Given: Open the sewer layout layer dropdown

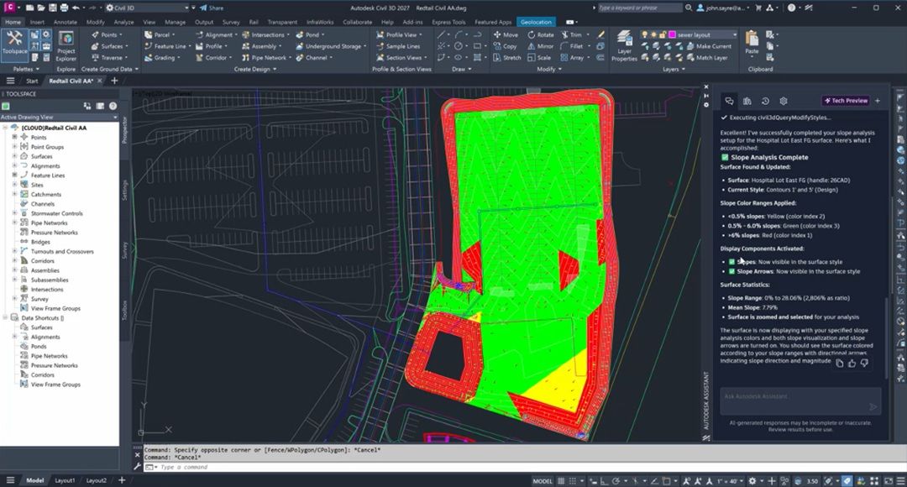Looking at the screenshot, I should tap(735, 34).
